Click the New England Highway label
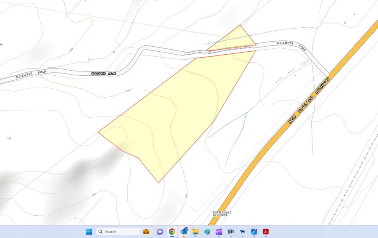 point(309,100)
